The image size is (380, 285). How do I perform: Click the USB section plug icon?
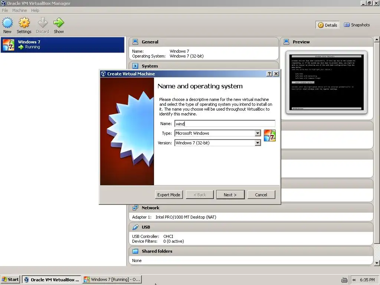[135, 227]
